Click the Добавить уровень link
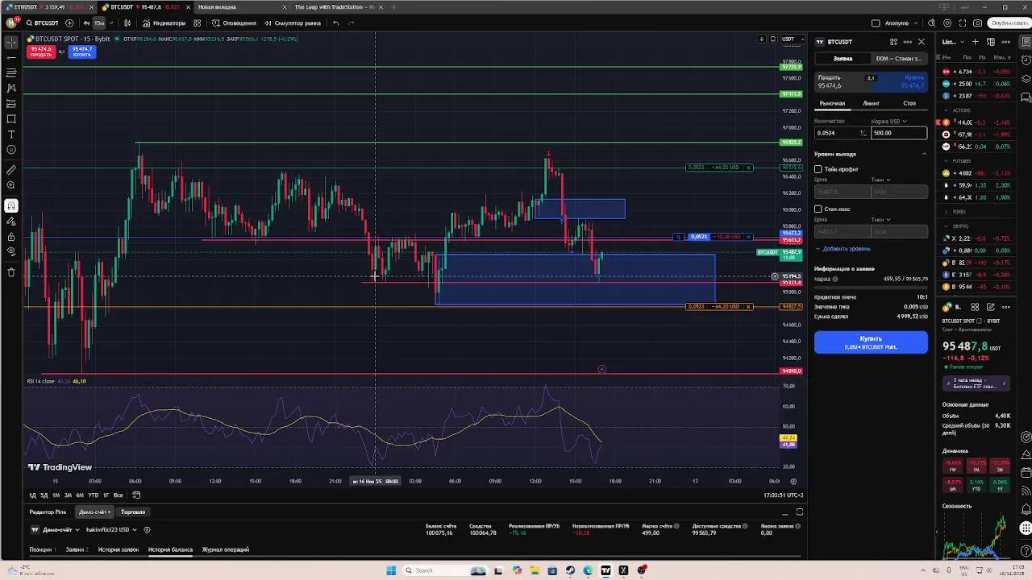 click(843, 249)
